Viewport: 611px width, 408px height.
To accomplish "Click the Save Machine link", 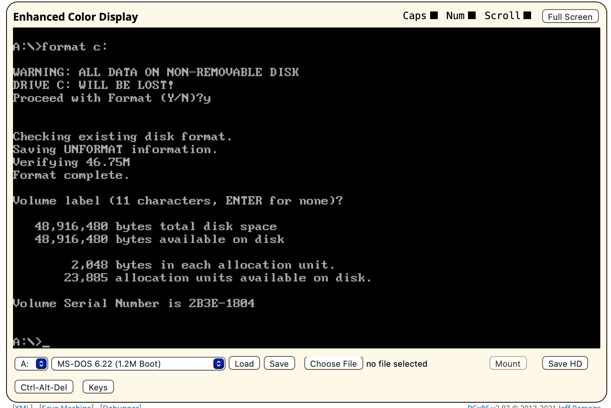I will [66, 406].
